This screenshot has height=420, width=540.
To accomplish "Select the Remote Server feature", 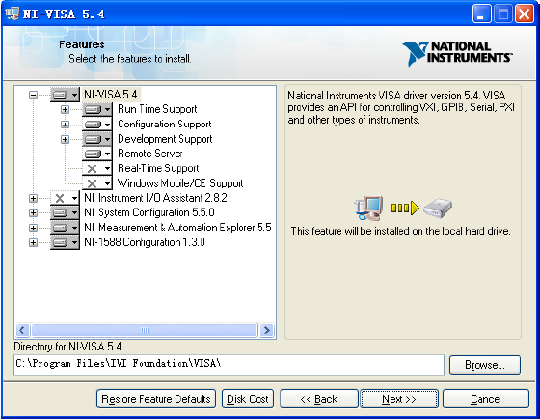I will pyautogui.click(x=150, y=154).
